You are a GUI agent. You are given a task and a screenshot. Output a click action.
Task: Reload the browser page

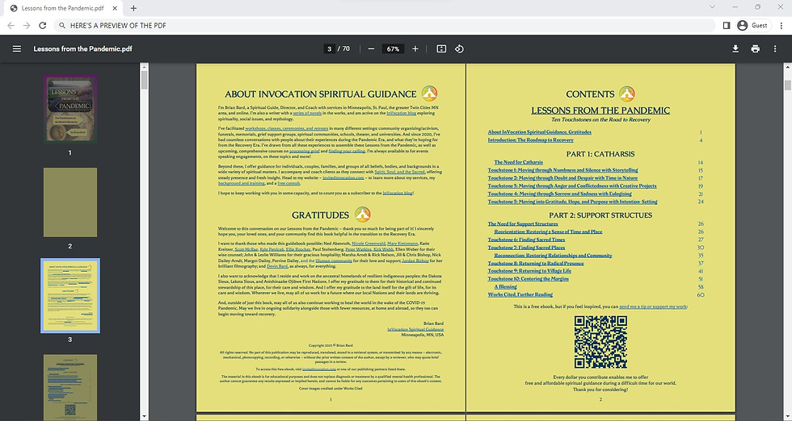point(42,25)
